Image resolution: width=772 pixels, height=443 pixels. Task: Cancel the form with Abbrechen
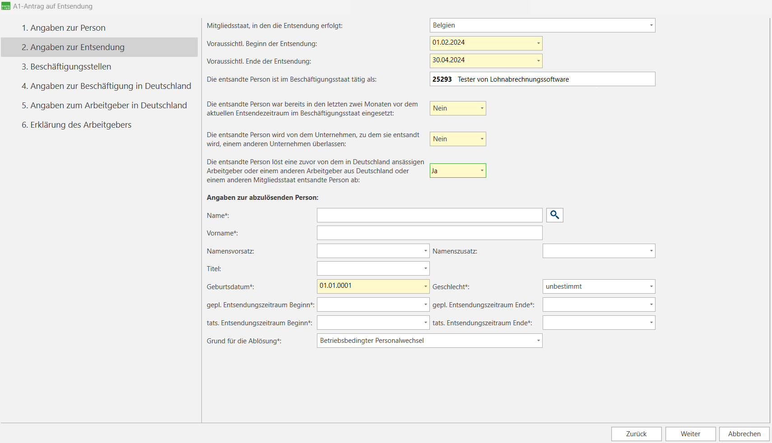(744, 434)
